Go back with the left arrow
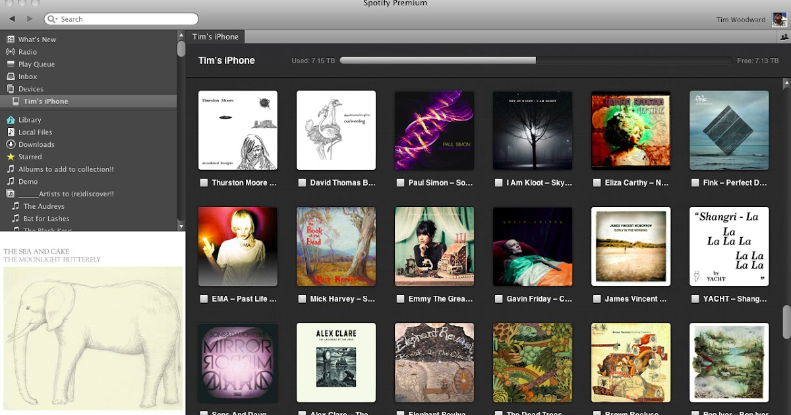This screenshot has width=791, height=415. pos(12,18)
